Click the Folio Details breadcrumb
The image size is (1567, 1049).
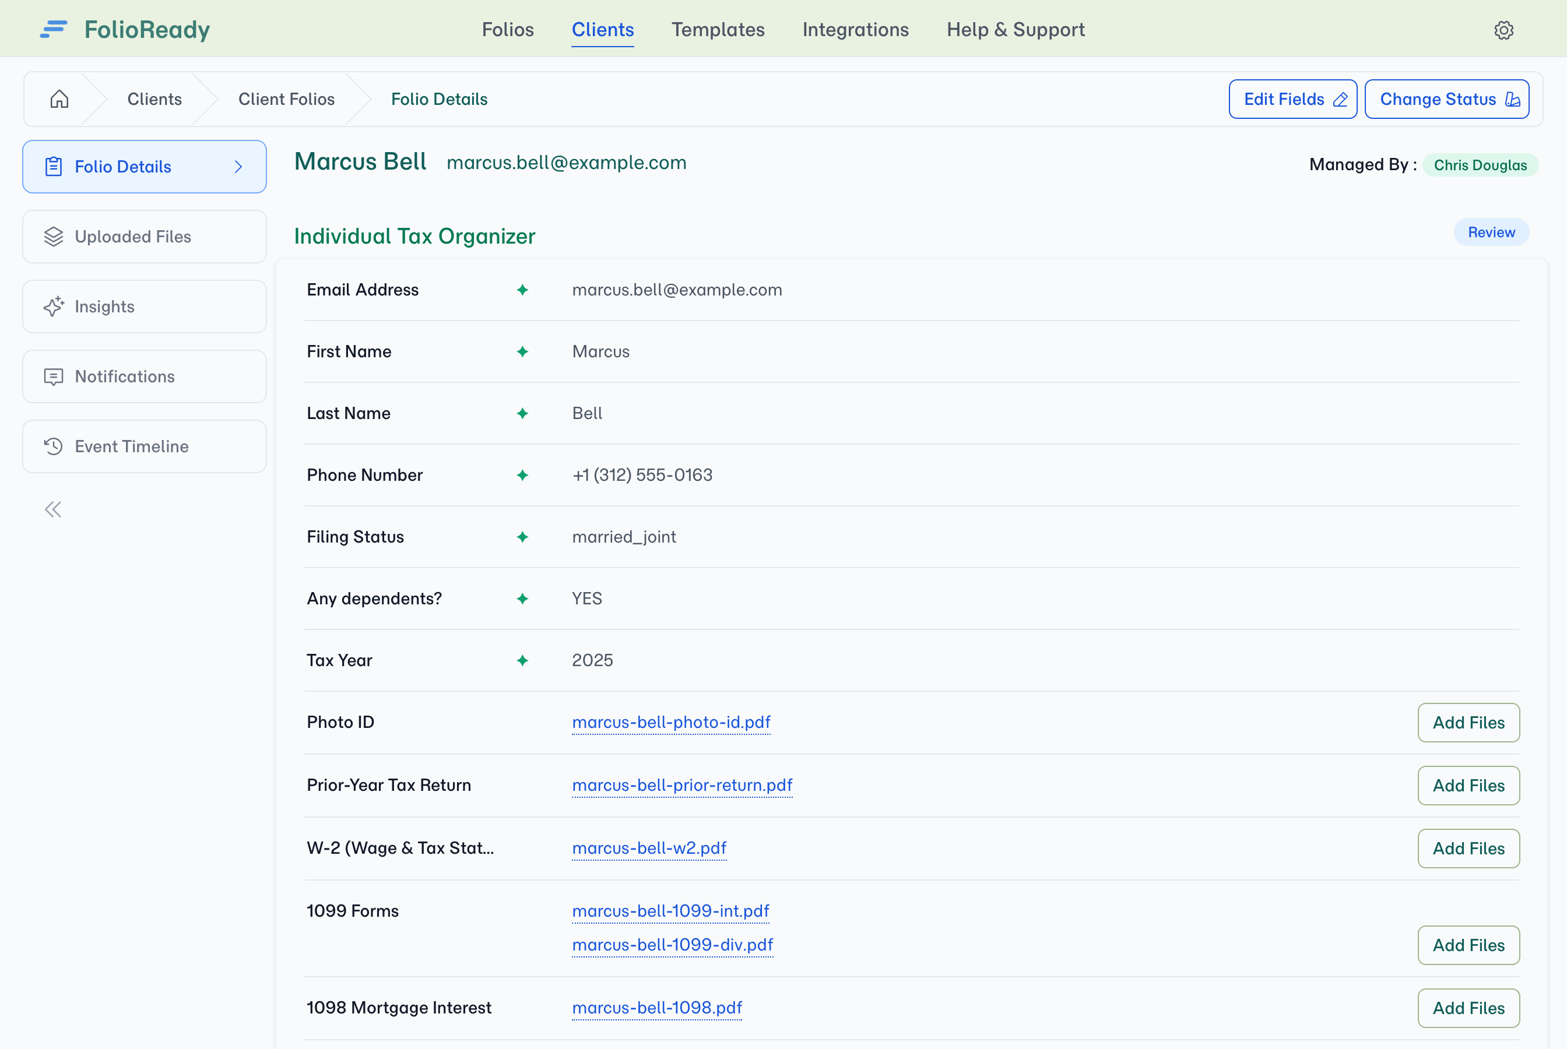point(440,99)
